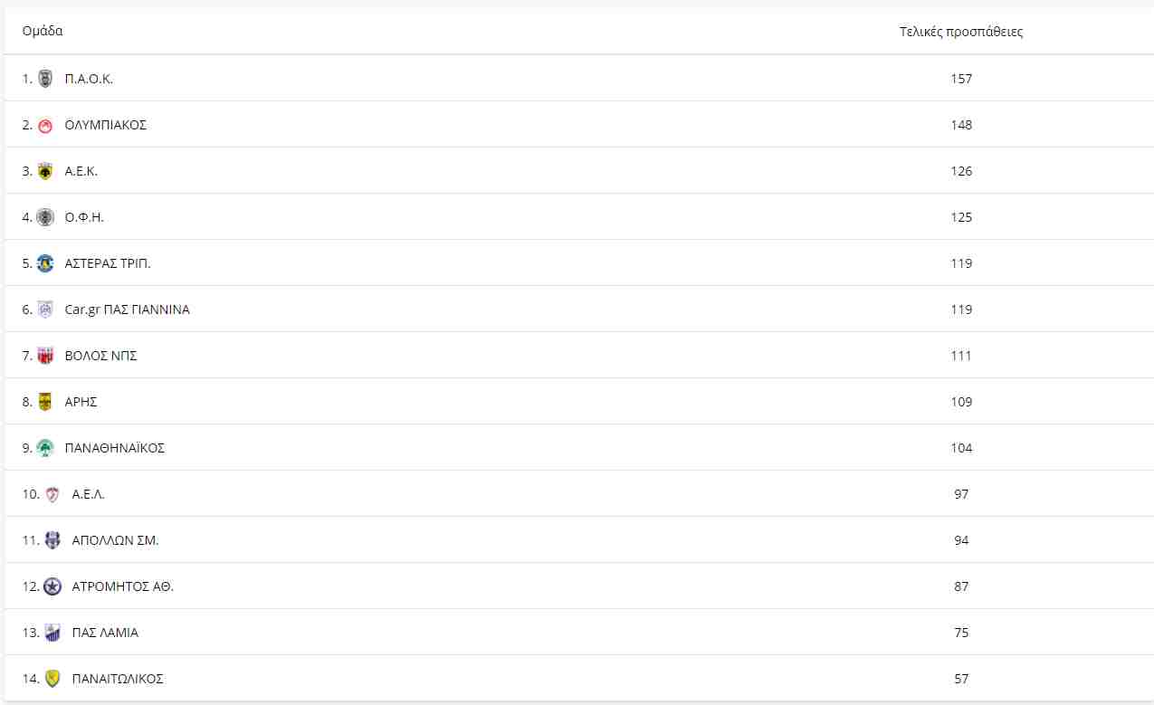Click the ΒΟΛΟΣ ΝΠΣ red crest
The height and width of the screenshot is (705, 1154).
pos(45,356)
